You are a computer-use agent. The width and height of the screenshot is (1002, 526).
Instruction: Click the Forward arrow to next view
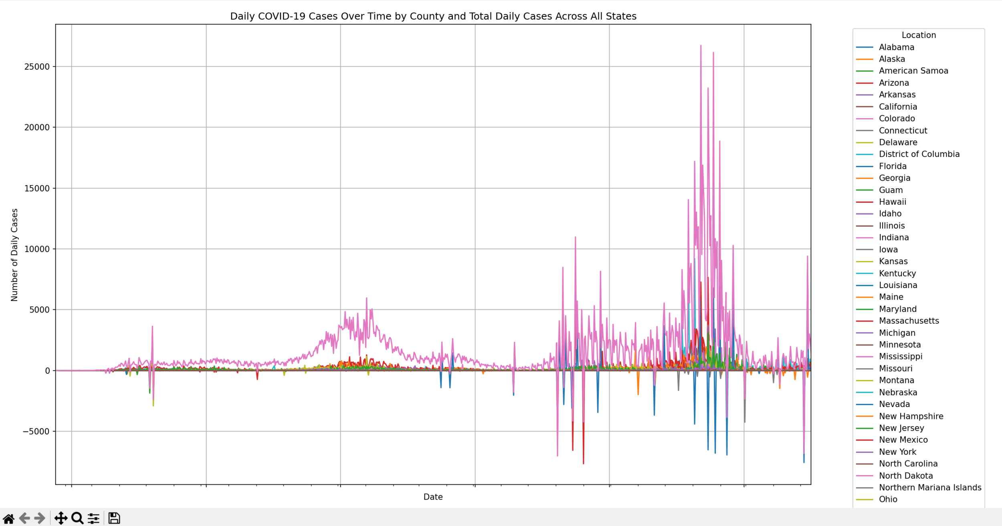(x=40, y=518)
